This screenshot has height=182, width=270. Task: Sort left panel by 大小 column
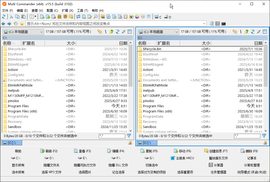[60, 43]
